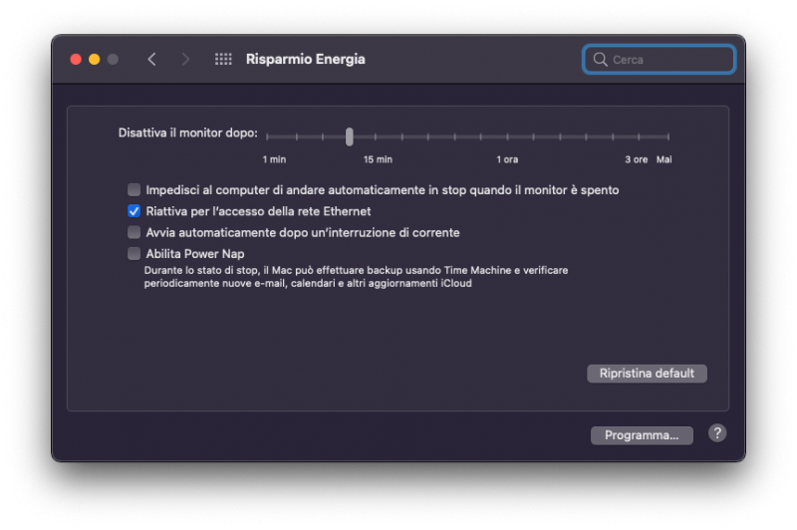
Task: Set monitor slider to Mai
Action: (x=667, y=136)
